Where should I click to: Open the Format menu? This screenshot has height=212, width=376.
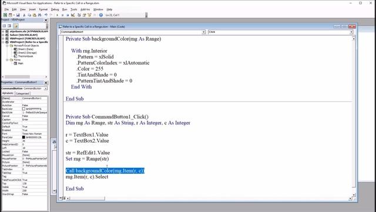tap(43, 9)
